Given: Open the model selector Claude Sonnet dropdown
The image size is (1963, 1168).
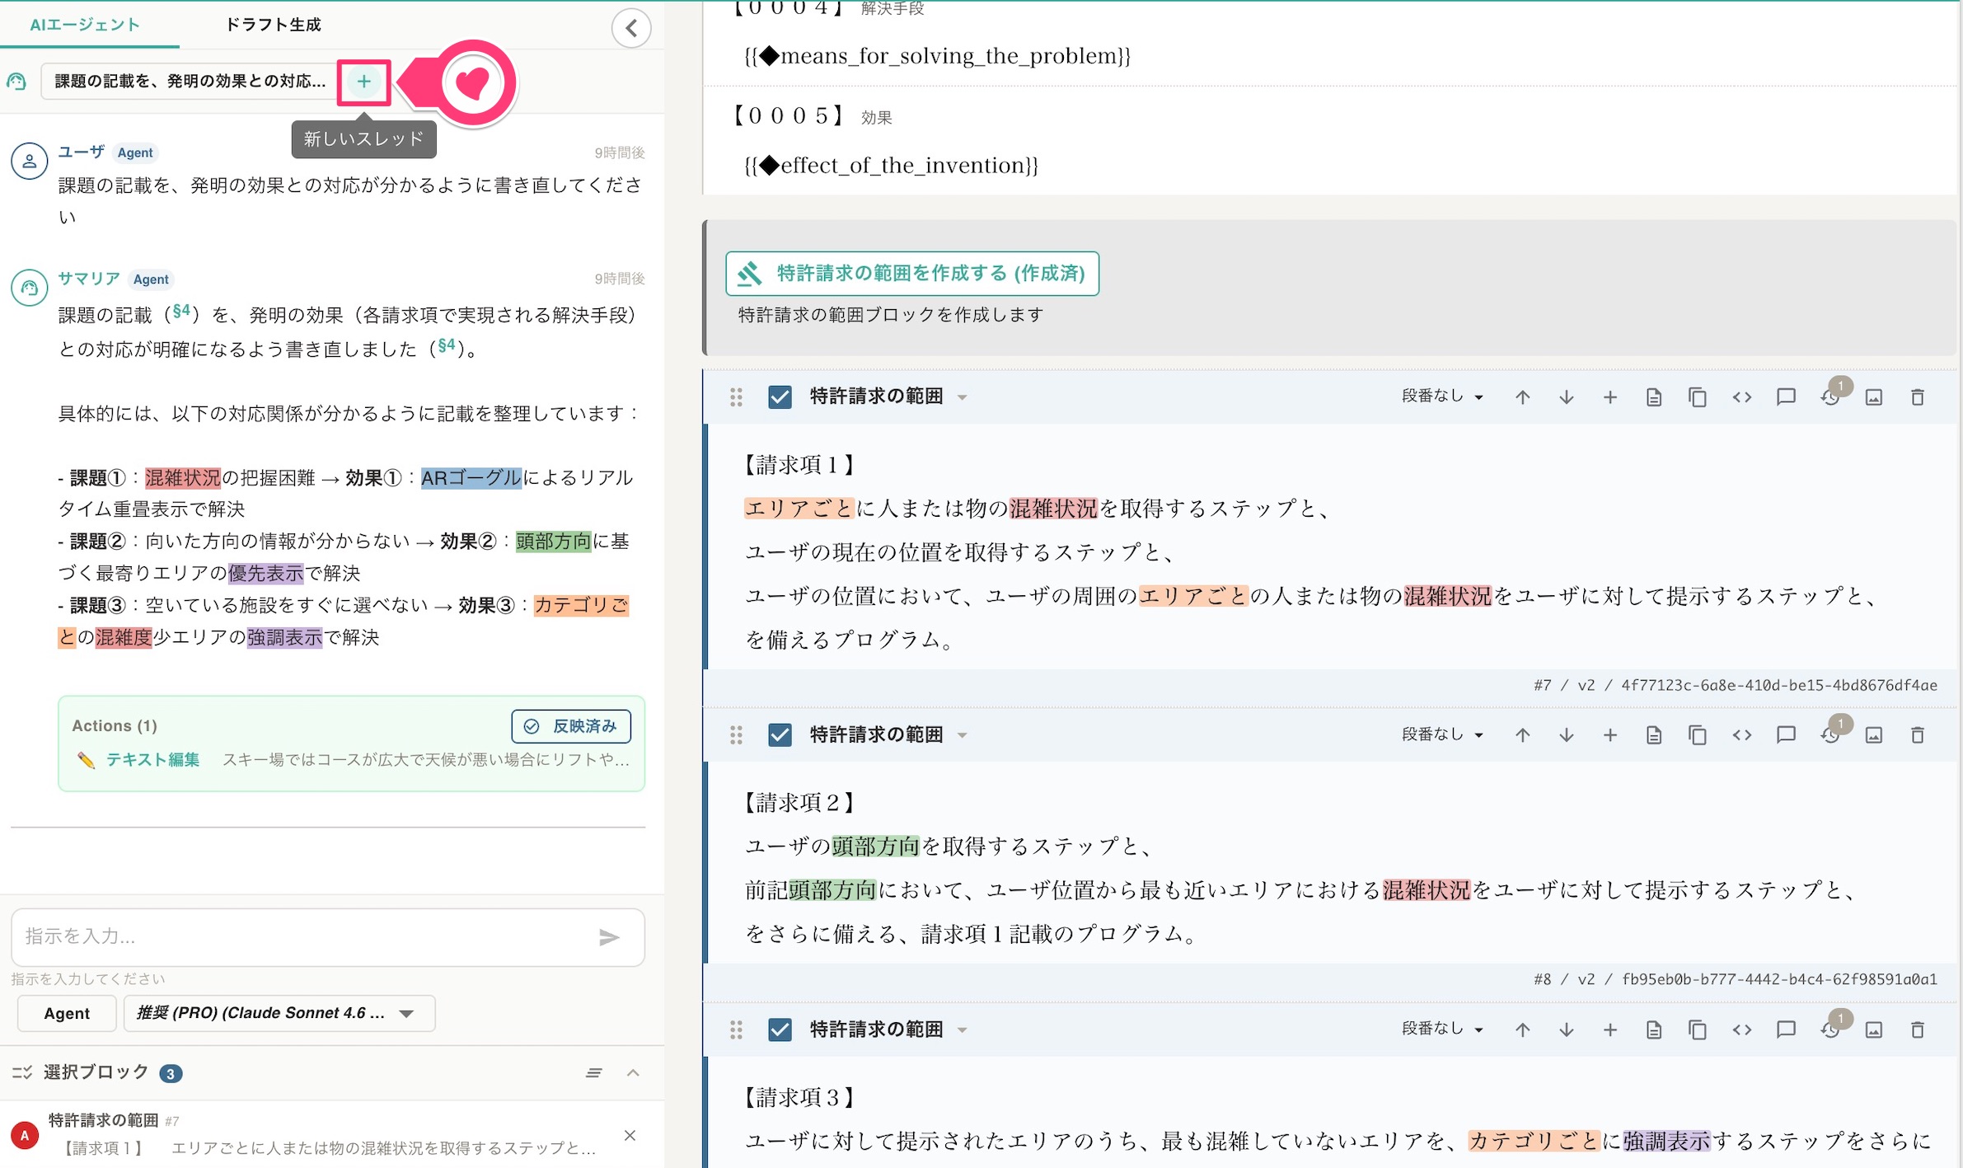Looking at the screenshot, I should coord(279,1014).
